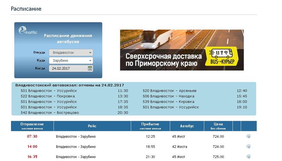The width and height of the screenshot is (282, 161).
Task: Sort by Отправление column header
Action: 32,126
